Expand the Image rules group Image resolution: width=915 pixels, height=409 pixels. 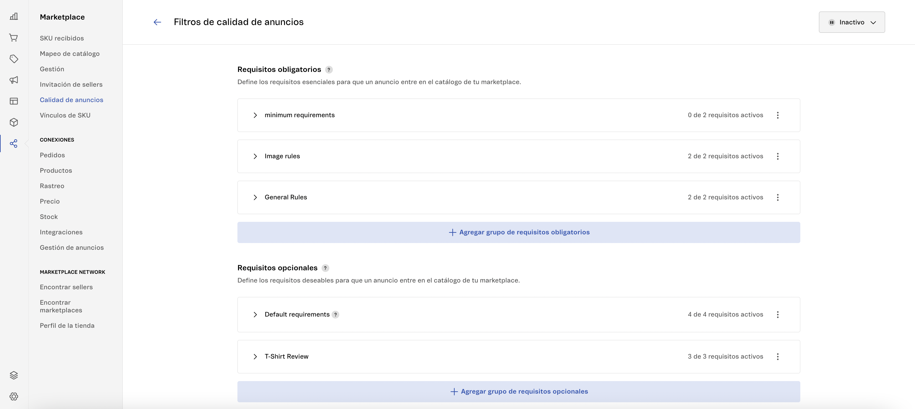[255, 156]
